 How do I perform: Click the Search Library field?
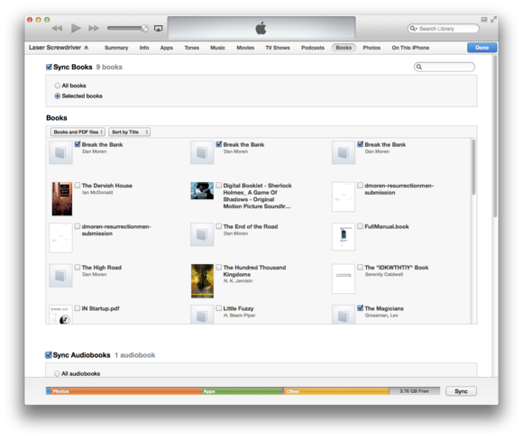click(444, 29)
